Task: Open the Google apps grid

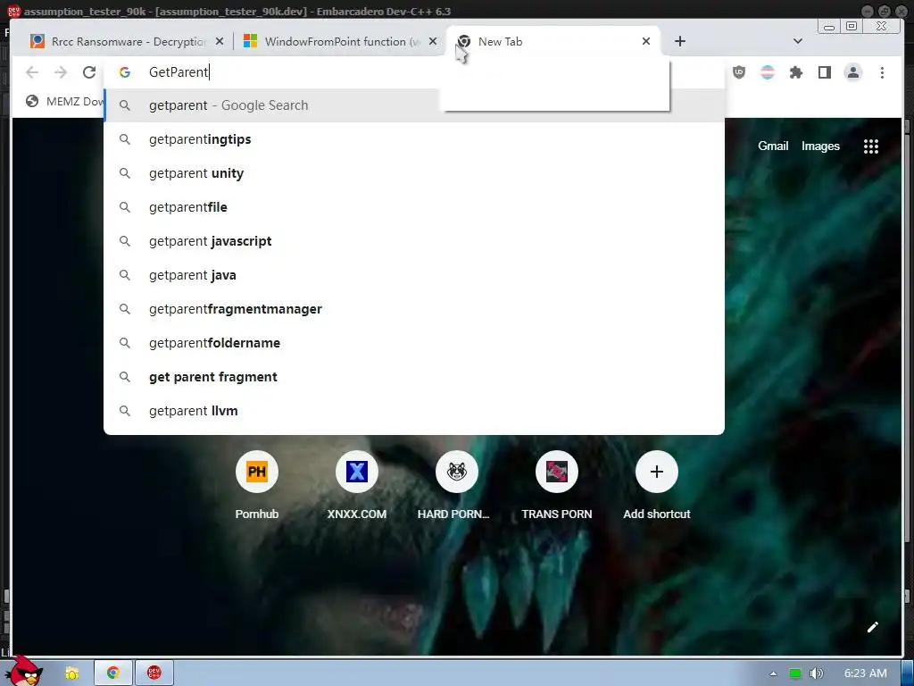Action: [871, 146]
